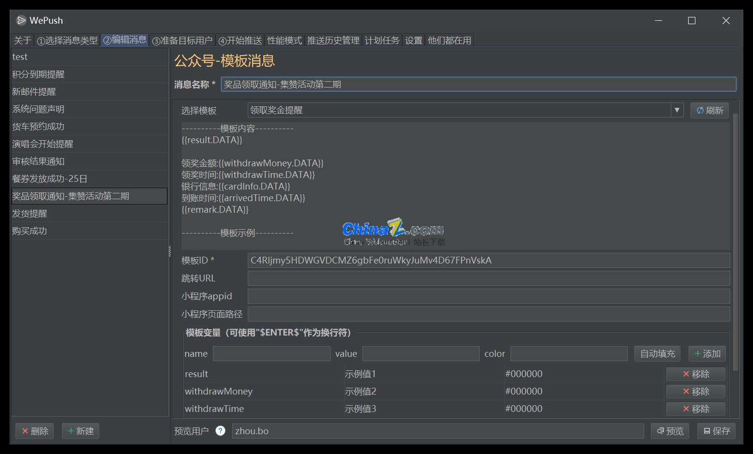
Task: Minimize the WePush window
Action: pos(659,20)
